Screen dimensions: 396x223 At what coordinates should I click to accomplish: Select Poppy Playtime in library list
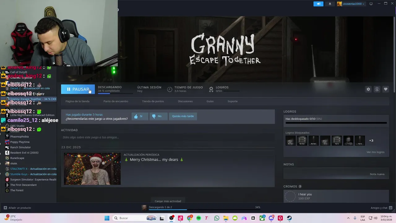(20, 142)
